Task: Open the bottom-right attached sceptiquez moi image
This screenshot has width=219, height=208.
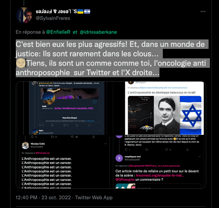Action: click(159, 162)
